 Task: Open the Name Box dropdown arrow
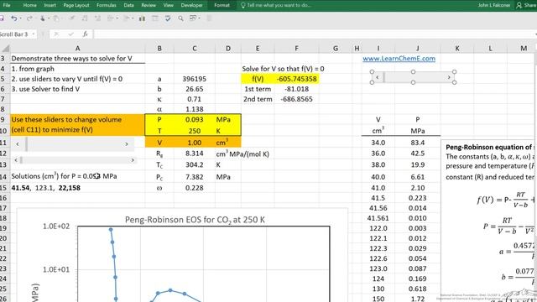34,34
